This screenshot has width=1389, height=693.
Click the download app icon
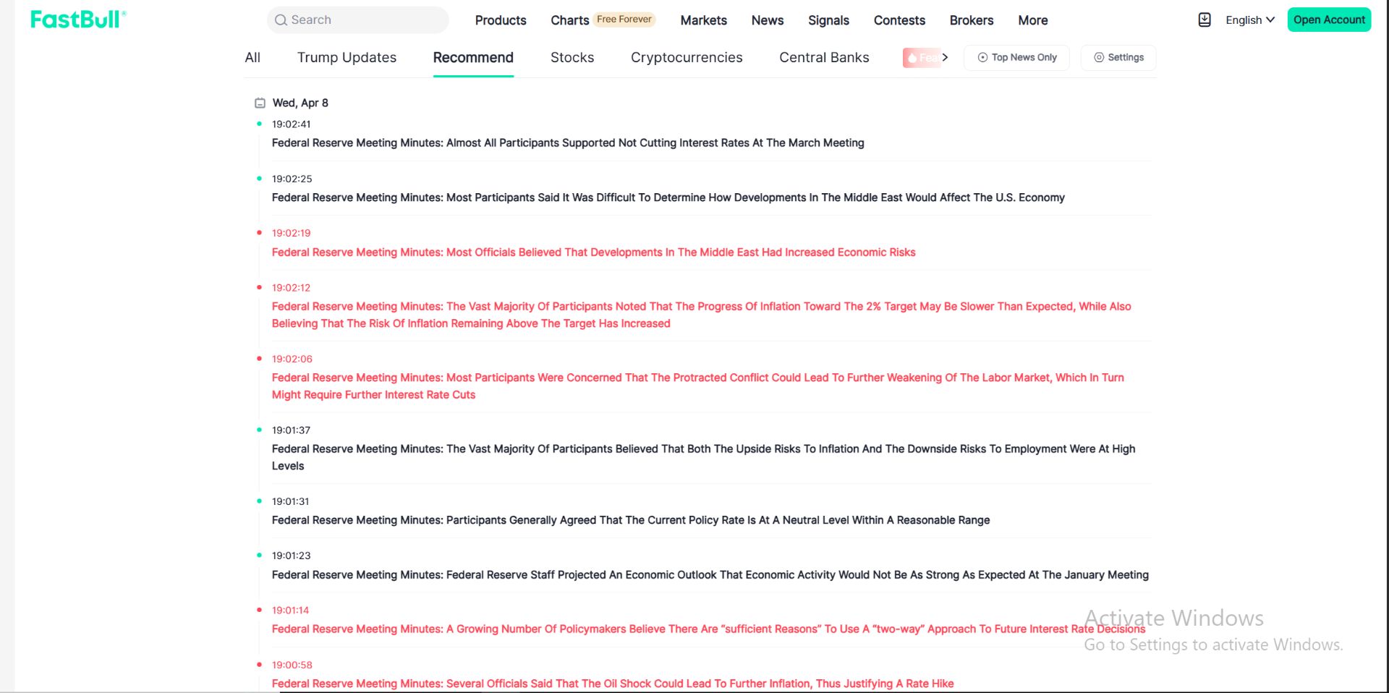(x=1204, y=20)
